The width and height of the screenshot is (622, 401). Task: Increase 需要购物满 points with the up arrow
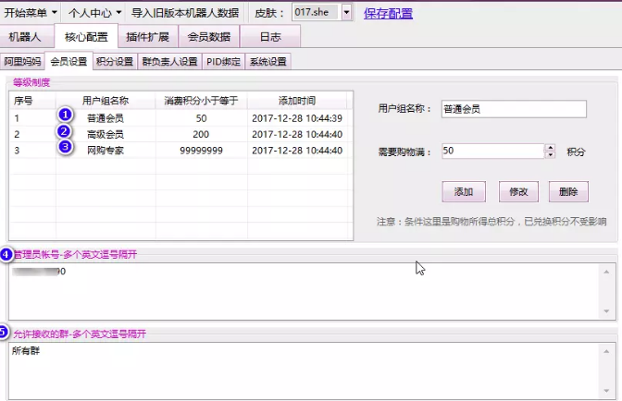pos(550,147)
